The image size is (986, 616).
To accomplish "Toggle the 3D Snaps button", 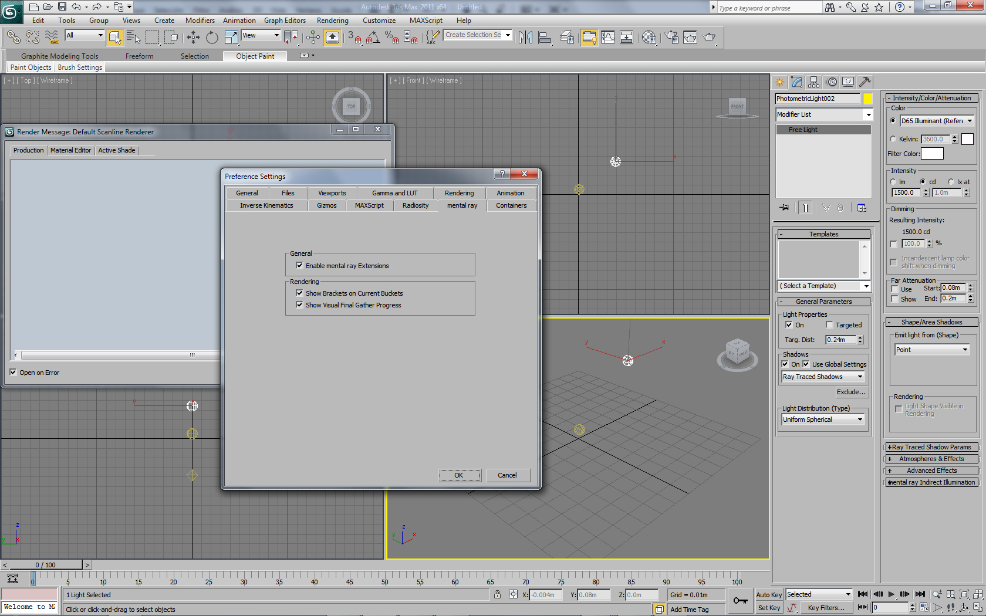I will [354, 38].
